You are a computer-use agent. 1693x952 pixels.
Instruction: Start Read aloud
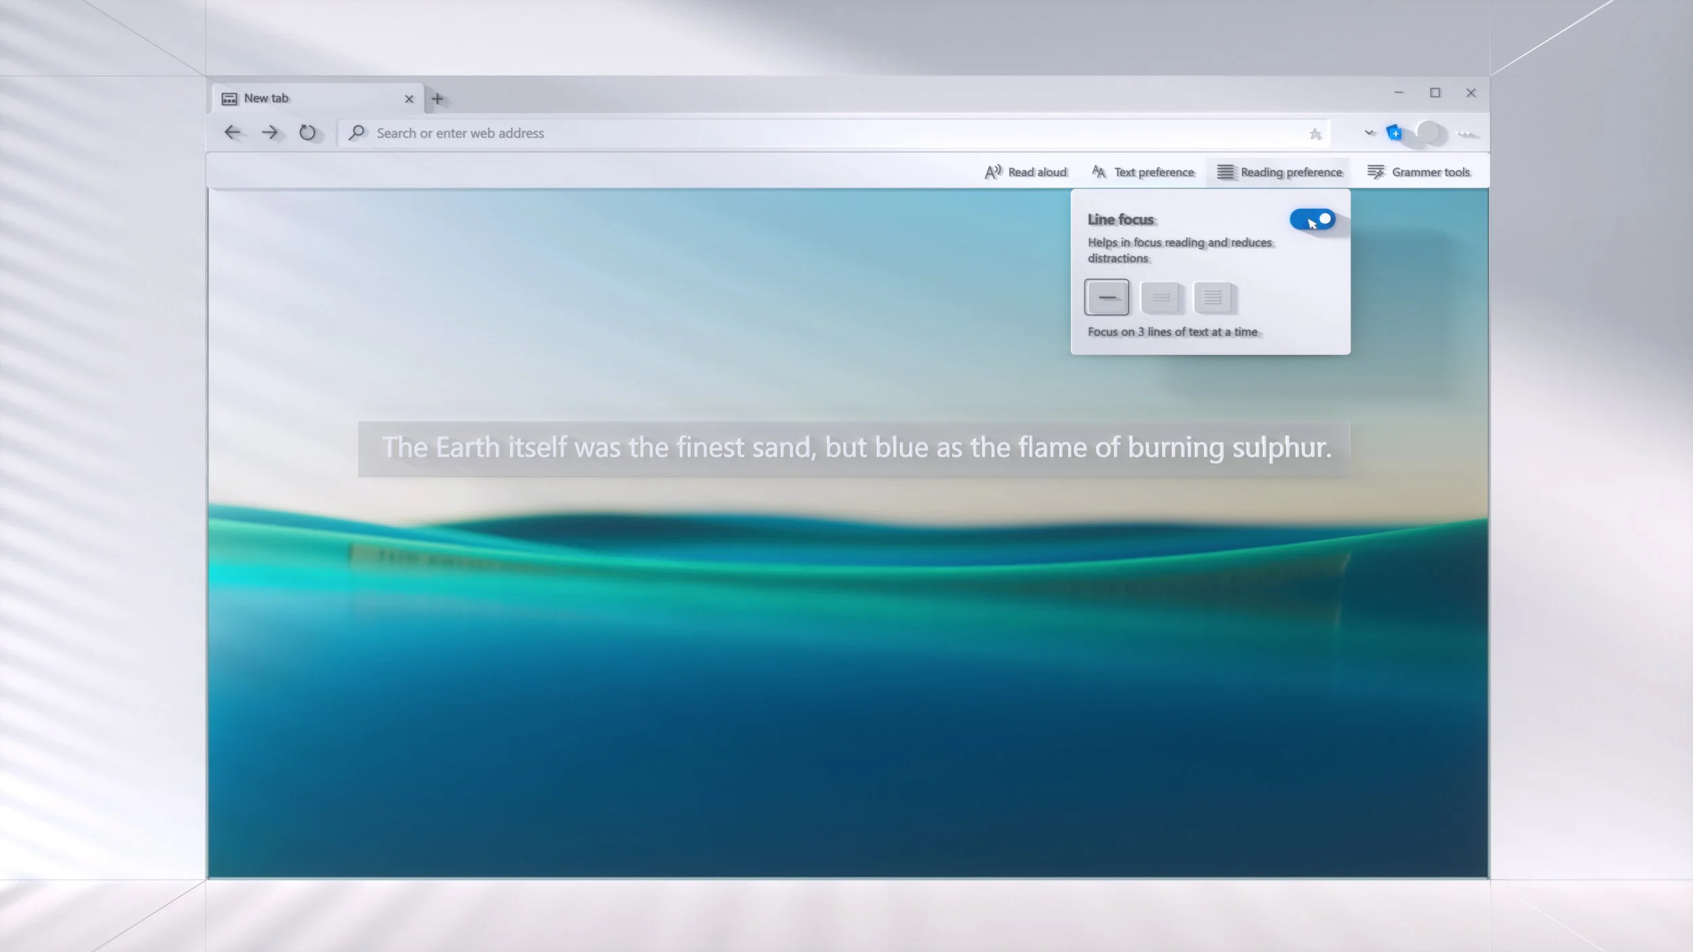click(1026, 172)
